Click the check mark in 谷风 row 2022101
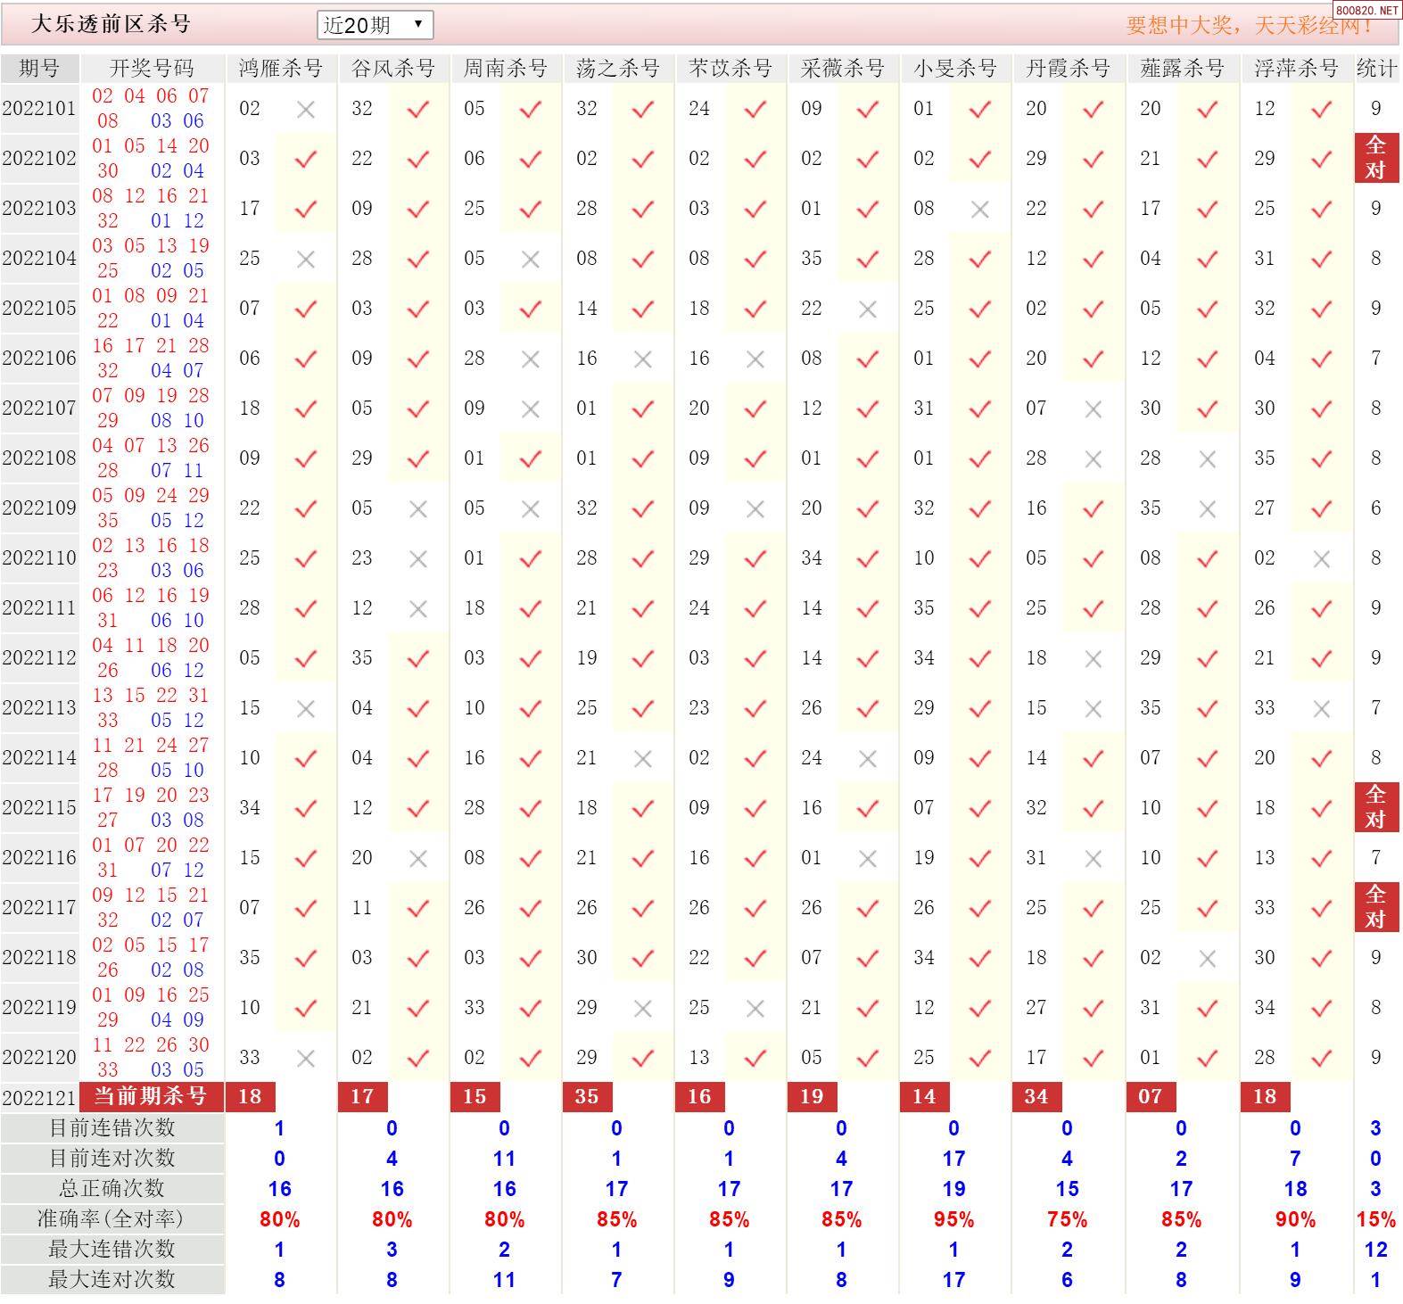The image size is (1403, 1304). tap(417, 109)
